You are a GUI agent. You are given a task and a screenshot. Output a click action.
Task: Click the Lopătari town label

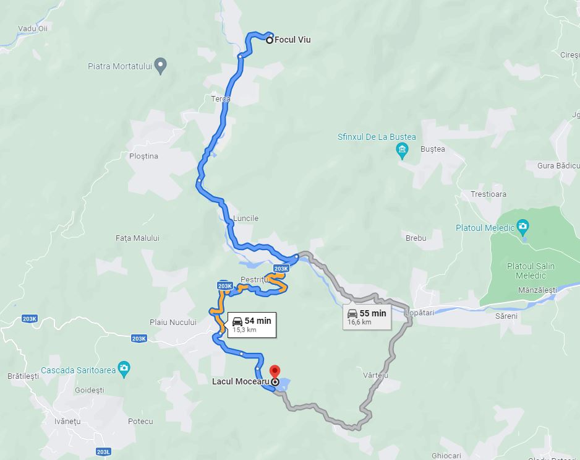pos(419,313)
